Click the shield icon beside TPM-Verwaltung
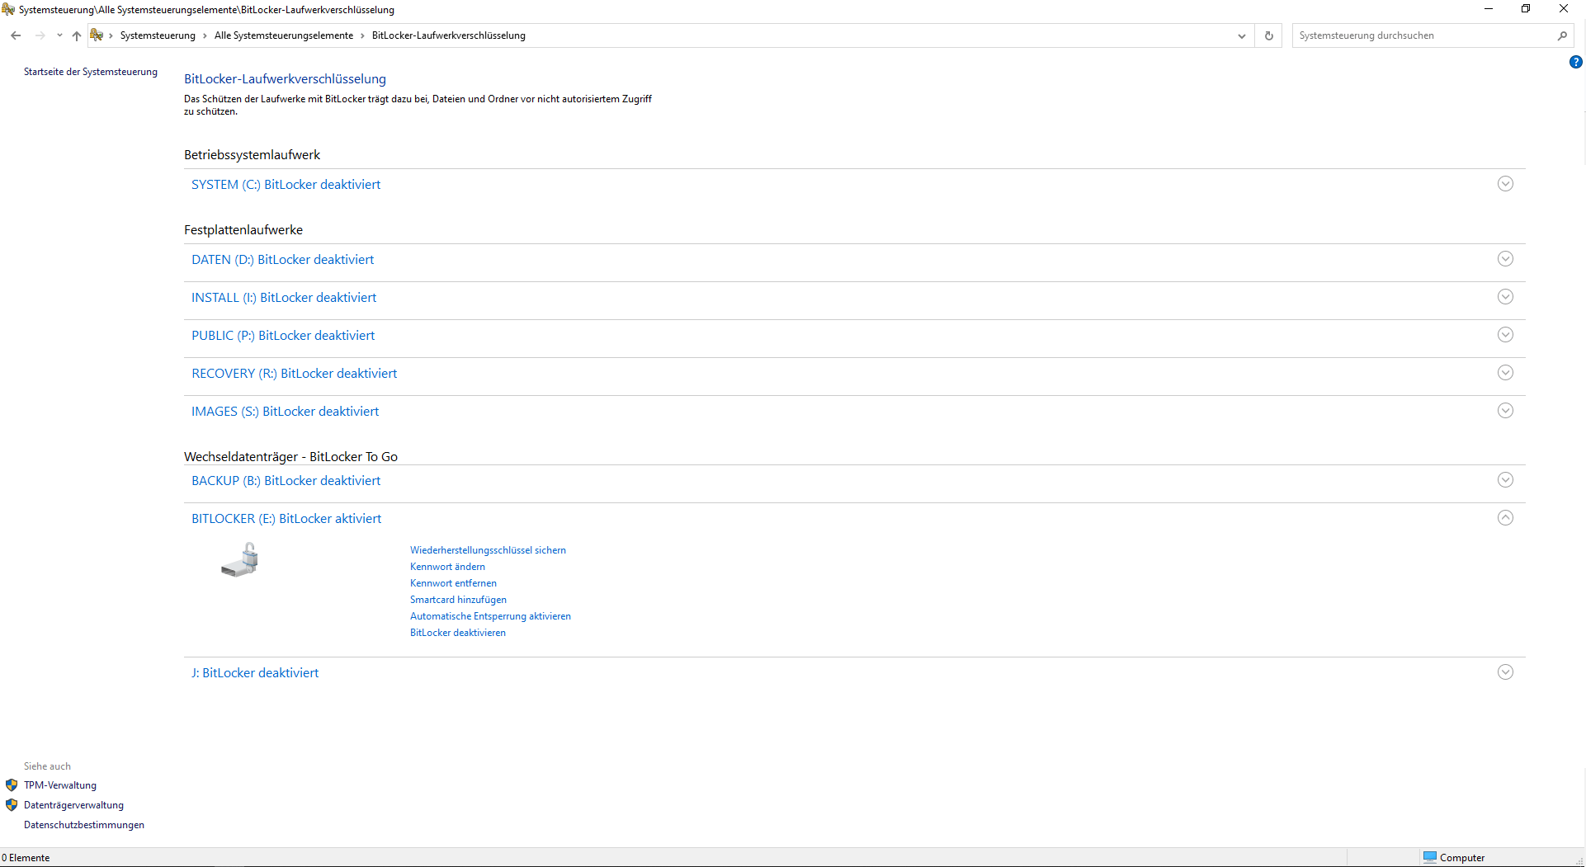Image resolution: width=1586 pixels, height=867 pixels. pos(12,785)
